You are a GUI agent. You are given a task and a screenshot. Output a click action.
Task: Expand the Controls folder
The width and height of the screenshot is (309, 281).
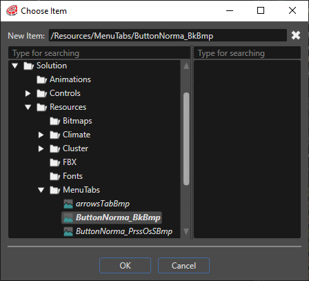coord(28,93)
